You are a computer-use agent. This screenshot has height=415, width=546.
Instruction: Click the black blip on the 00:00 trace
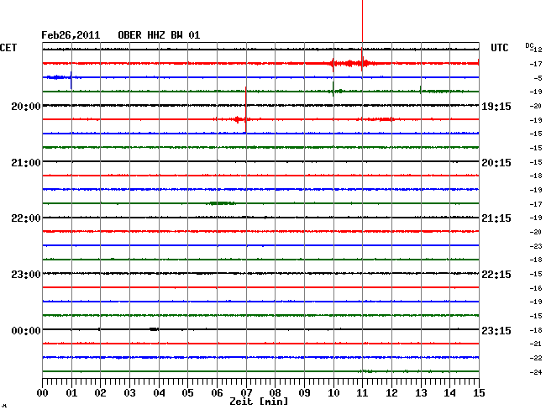[155, 329]
